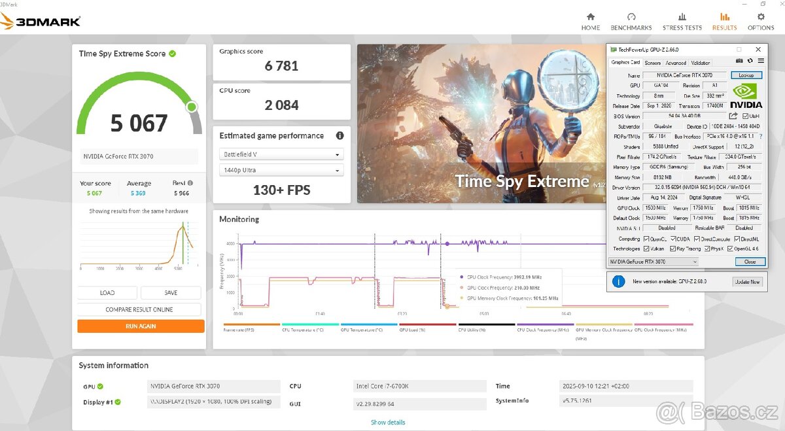Click the Show details link
The width and height of the screenshot is (785, 431).
coord(388,422)
